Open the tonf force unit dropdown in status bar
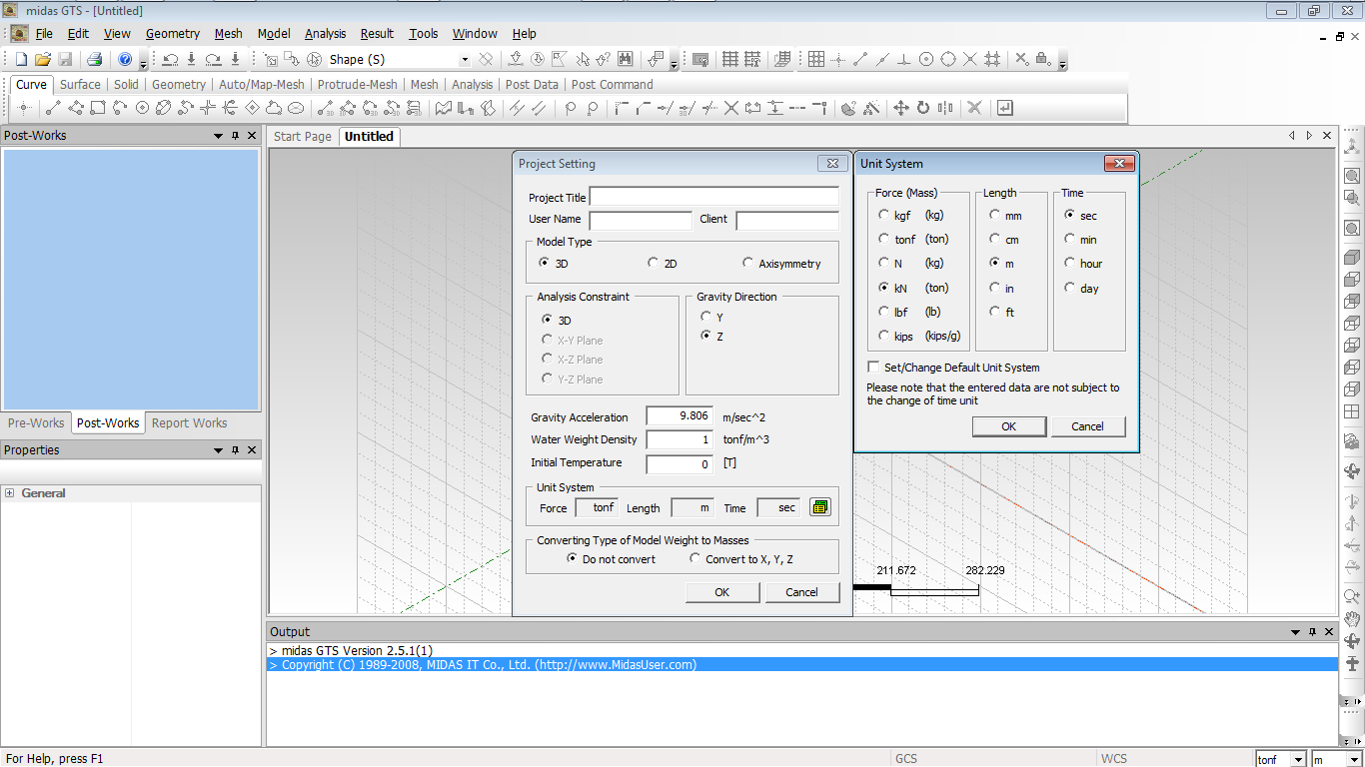This screenshot has width=1365, height=767. [1297, 759]
